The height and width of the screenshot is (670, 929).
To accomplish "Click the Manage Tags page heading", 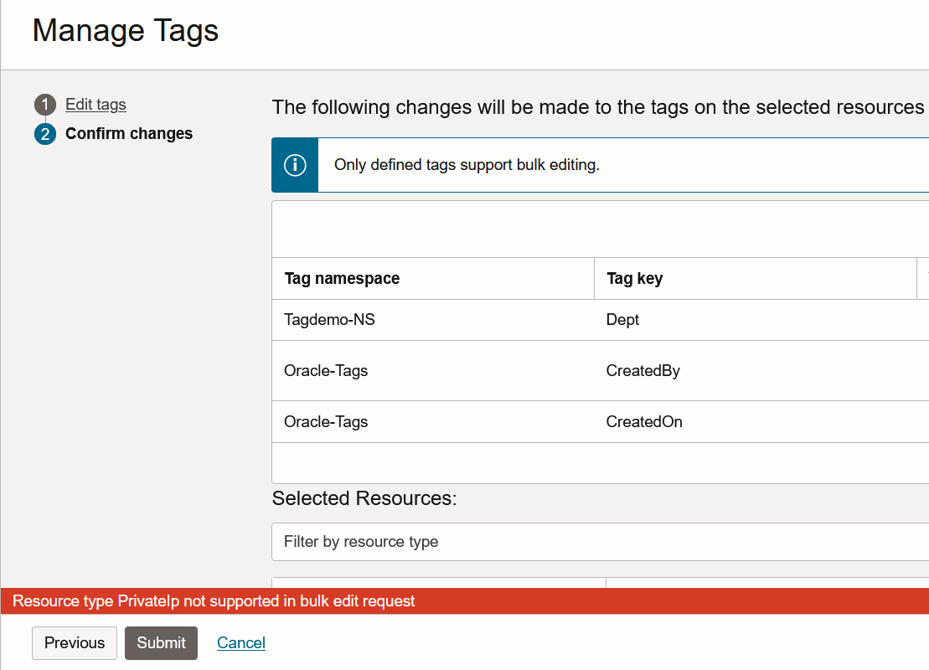I will (124, 30).
